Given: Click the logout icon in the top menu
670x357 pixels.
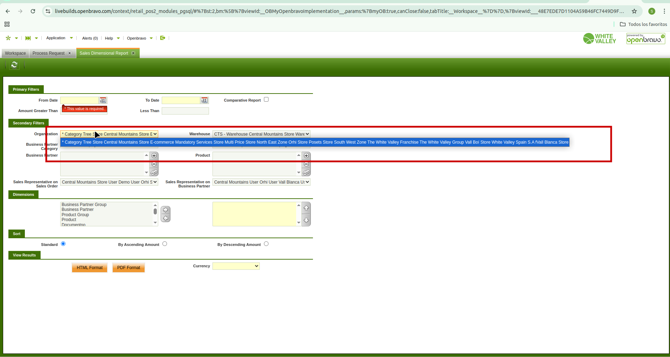Looking at the screenshot, I should pos(162,38).
